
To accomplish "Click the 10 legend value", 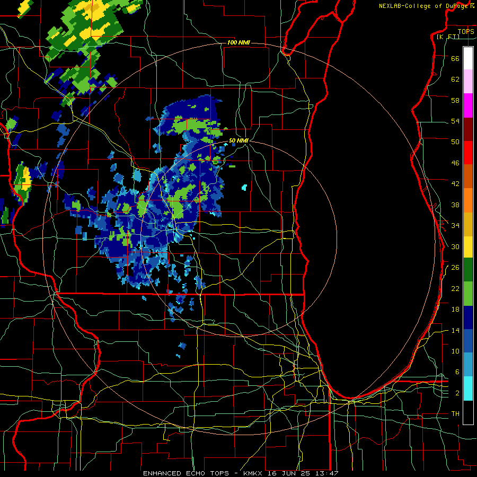I will click(x=455, y=351).
